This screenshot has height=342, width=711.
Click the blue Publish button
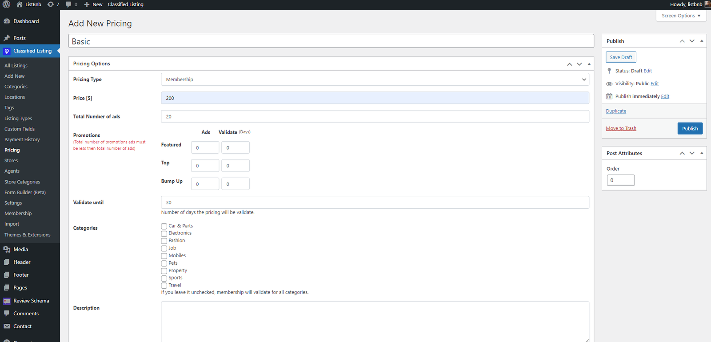690,128
